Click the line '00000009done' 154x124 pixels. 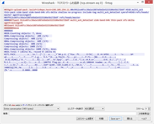[x=12, y=28]
